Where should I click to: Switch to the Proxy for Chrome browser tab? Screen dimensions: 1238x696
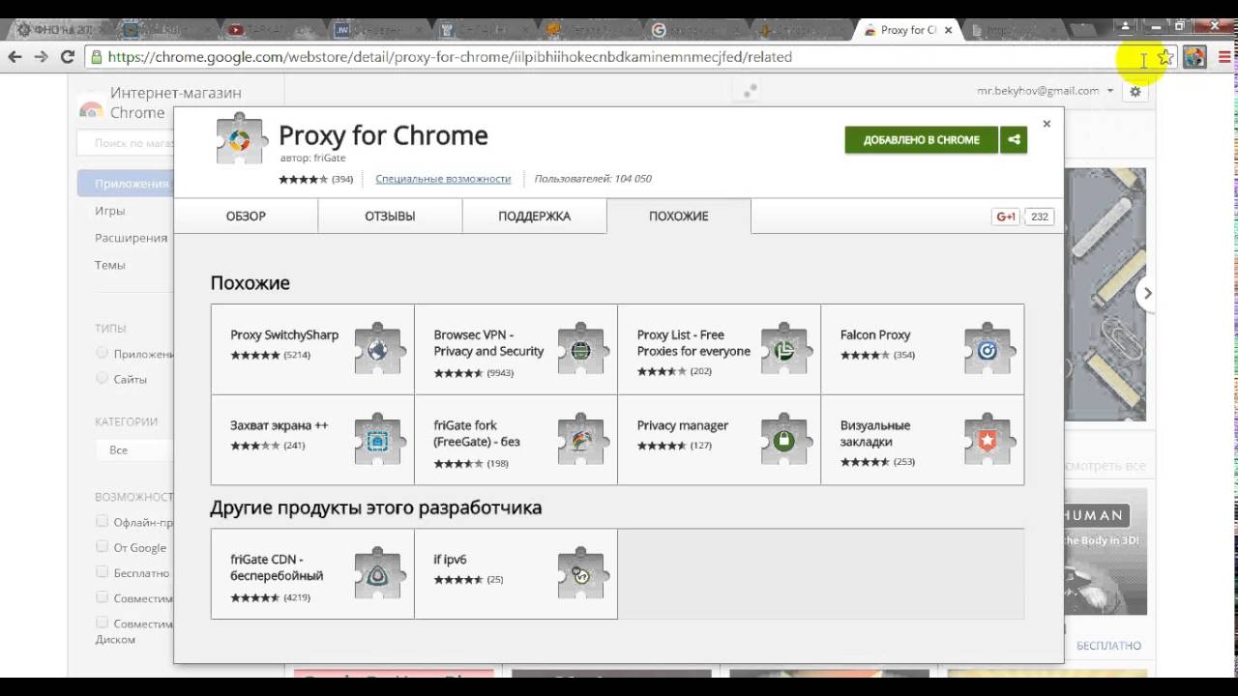tap(907, 30)
